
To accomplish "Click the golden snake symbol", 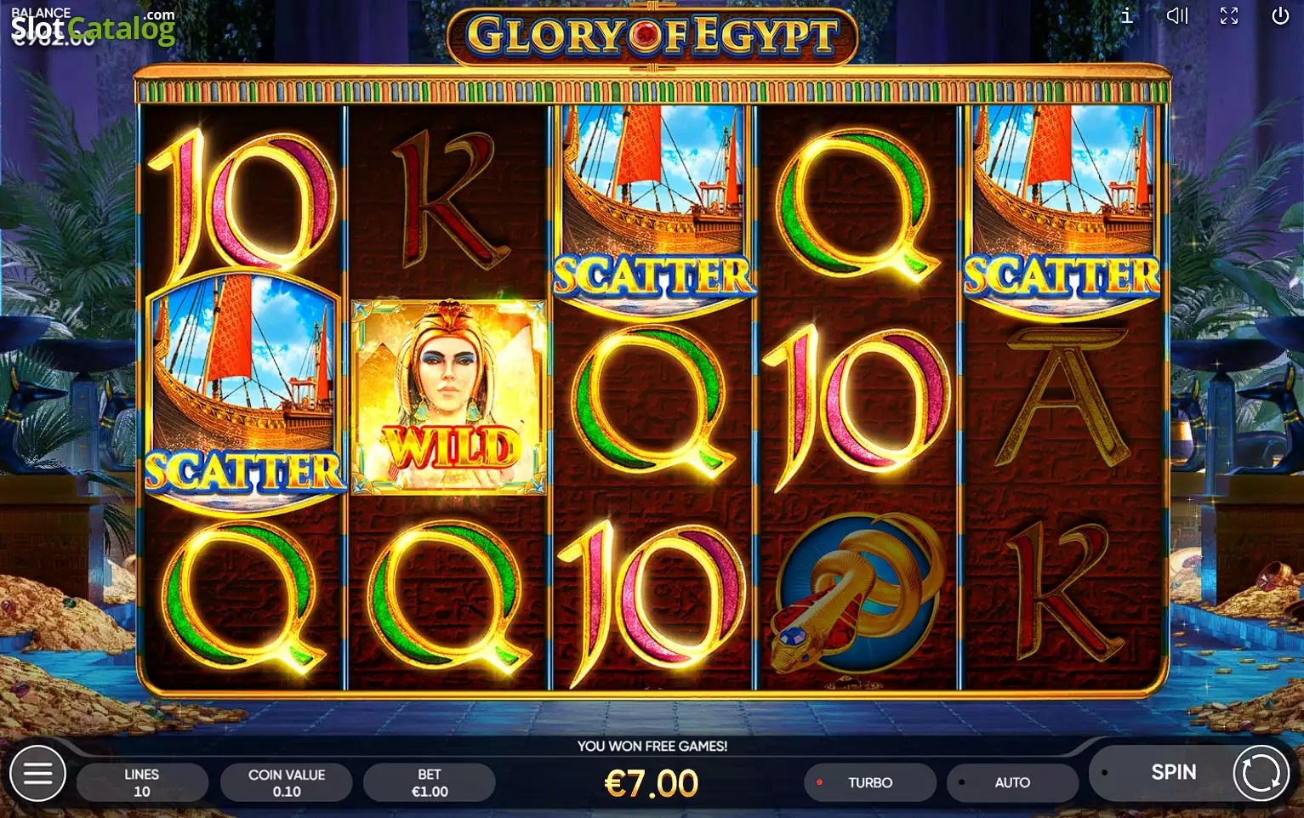I will [x=857, y=594].
